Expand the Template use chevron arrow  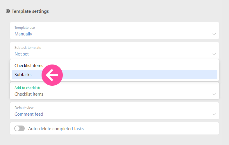click(x=214, y=34)
